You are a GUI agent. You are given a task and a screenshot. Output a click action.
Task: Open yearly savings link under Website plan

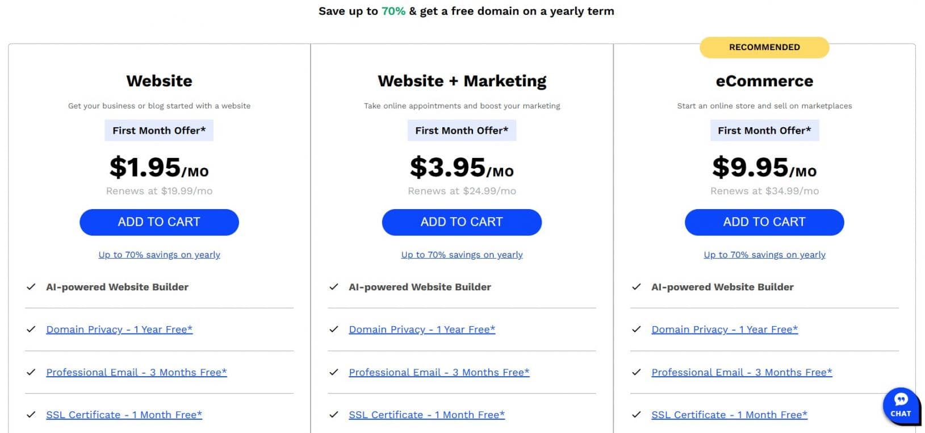[x=159, y=255]
